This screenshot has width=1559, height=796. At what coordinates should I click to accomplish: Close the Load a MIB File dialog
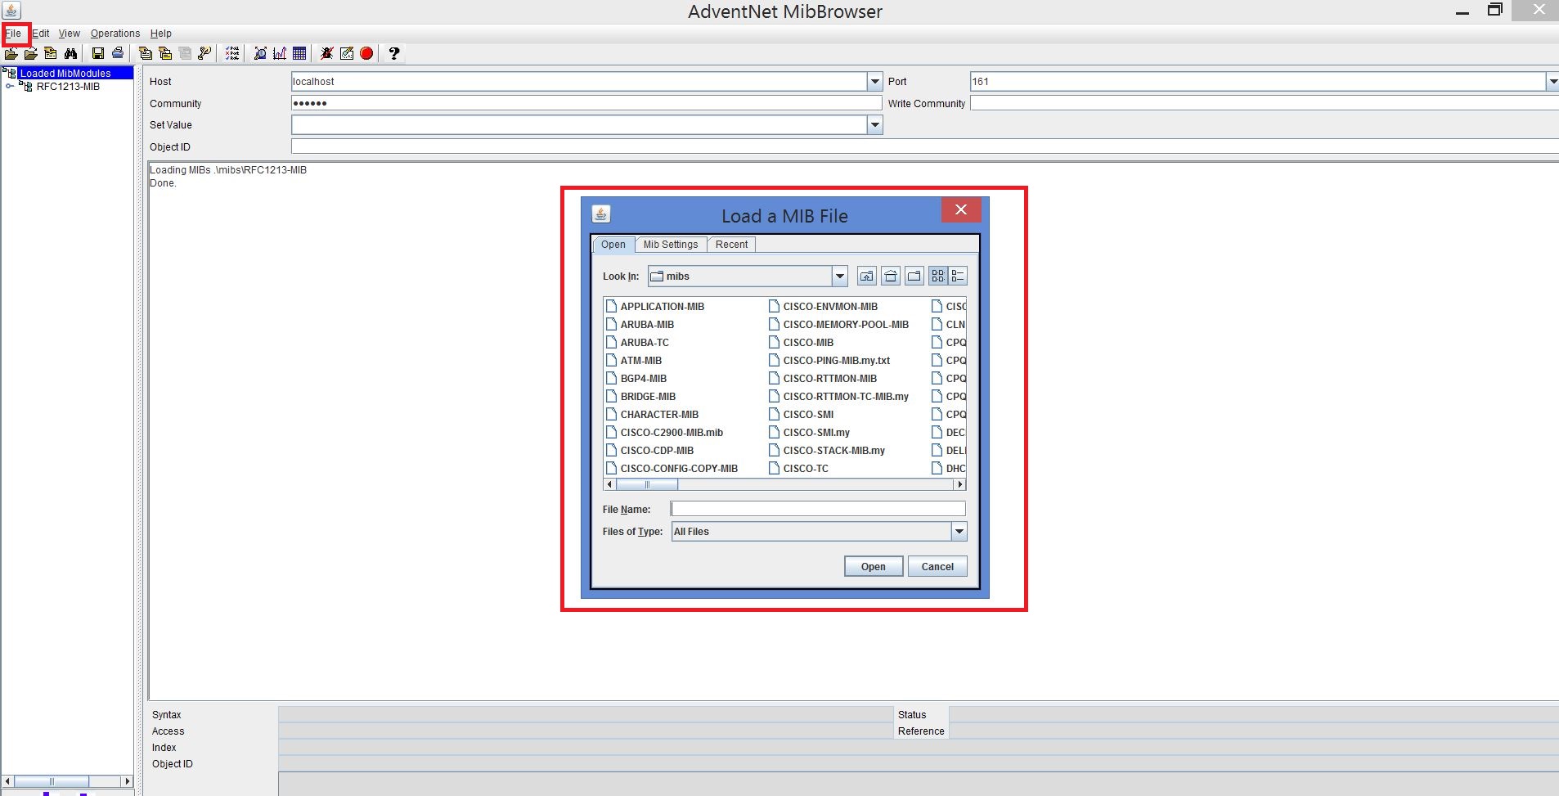[961, 210]
